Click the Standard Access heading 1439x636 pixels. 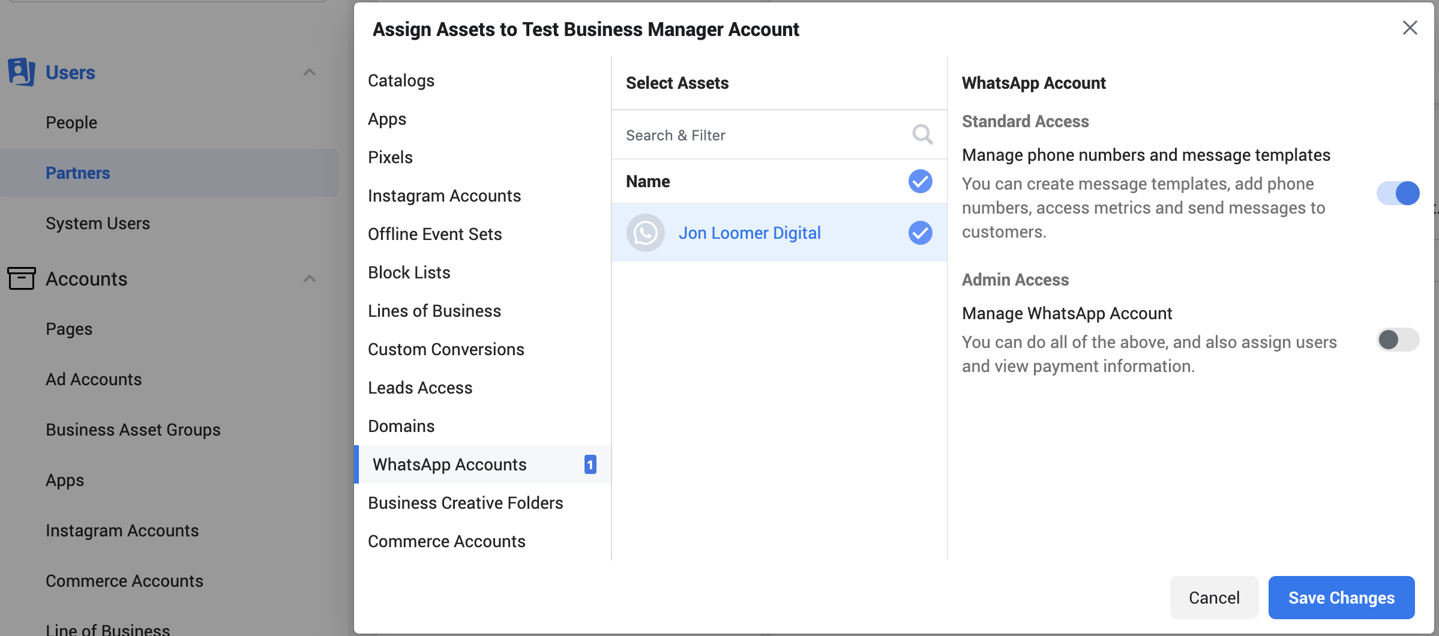point(1025,121)
